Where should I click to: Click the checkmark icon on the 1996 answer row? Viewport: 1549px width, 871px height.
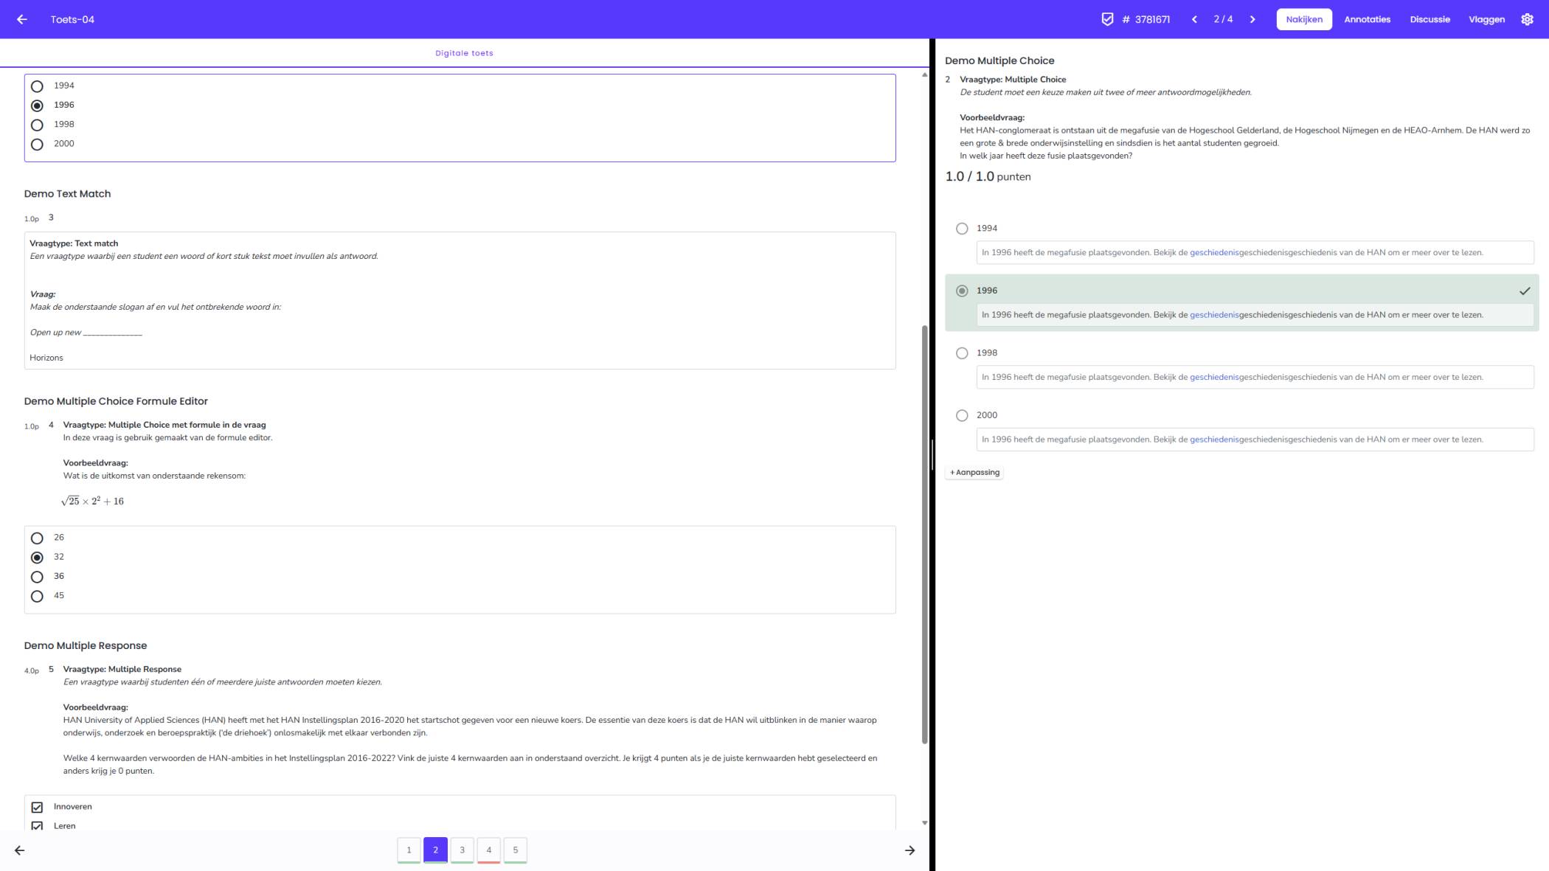point(1525,291)
